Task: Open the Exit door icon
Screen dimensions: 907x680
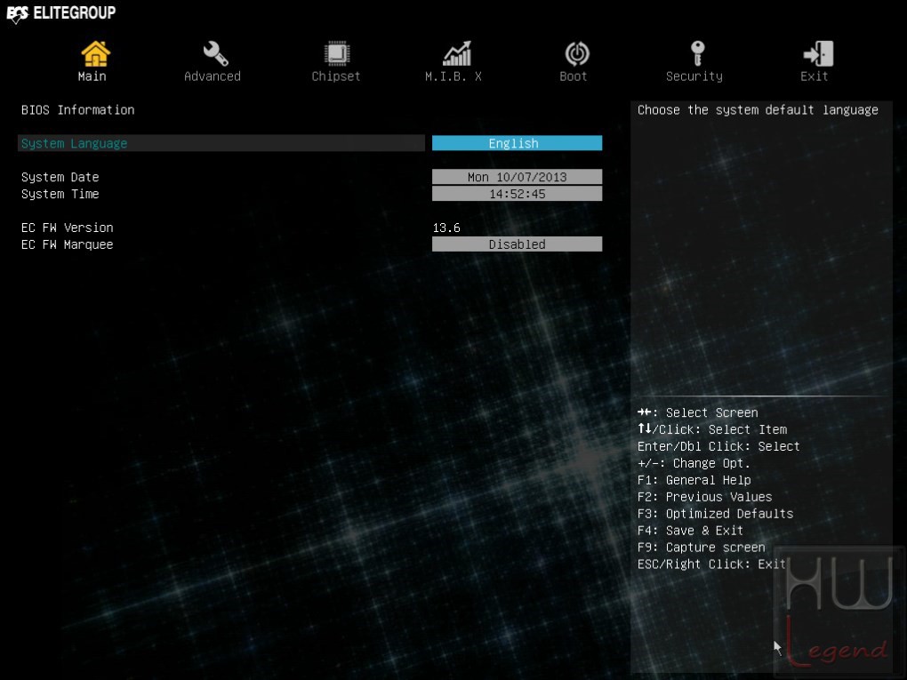Action: click(818, 53)
